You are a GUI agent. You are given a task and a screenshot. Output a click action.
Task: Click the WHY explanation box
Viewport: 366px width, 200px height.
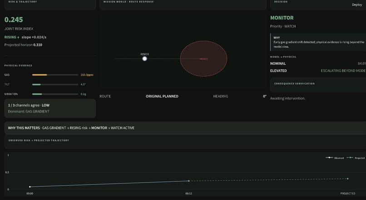(318, 42)
